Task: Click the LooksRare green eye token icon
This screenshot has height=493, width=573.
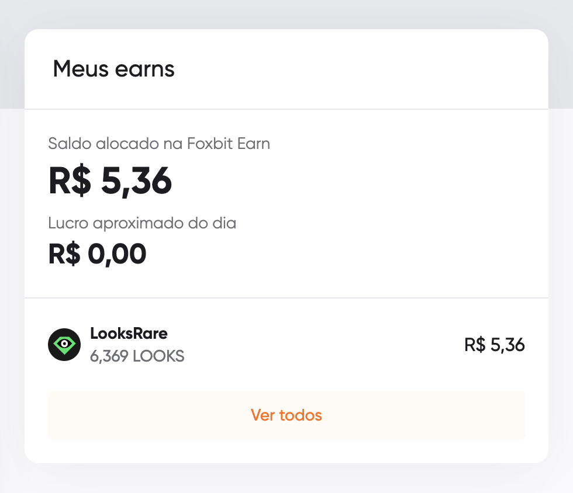Action: tap(64, 345)
